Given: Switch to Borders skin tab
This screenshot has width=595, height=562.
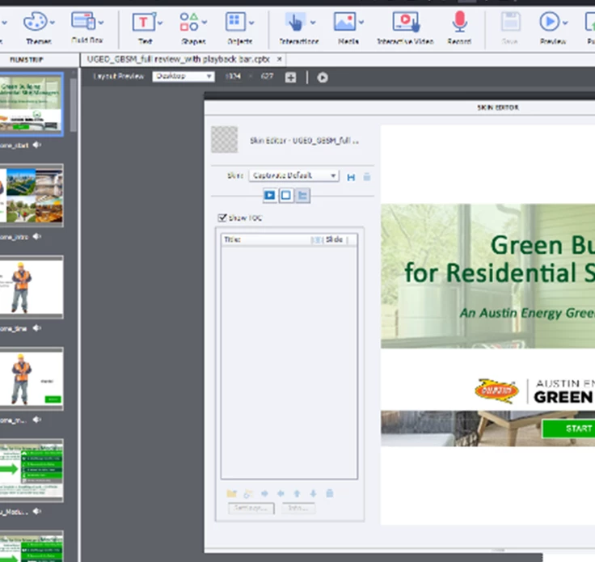Looking at the screenshot, I should [x=286, y=196].
